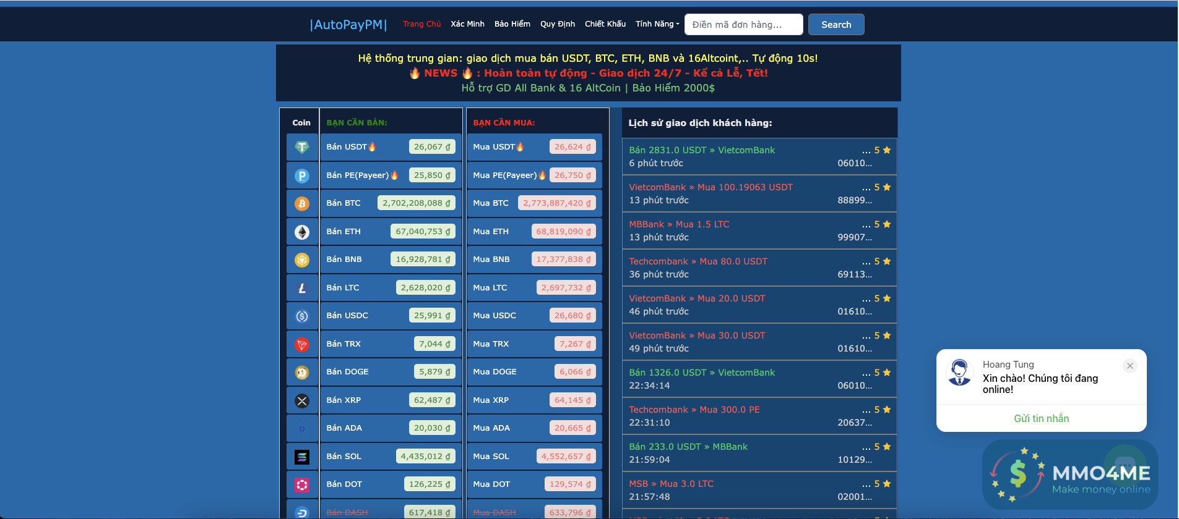Select Bán BNB sell row
This screenshot has height=519, width=1179.
pyautogui.click(x=391, y=259)
